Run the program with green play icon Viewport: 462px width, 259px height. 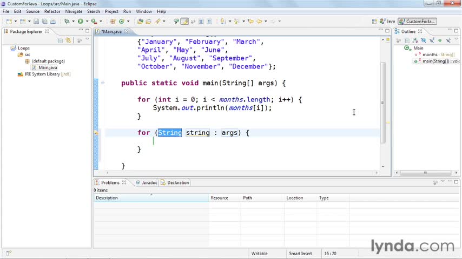point(81,22)
